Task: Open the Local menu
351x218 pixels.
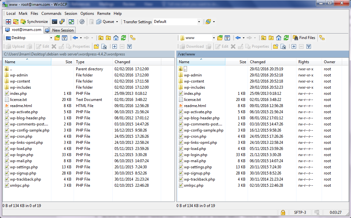Action: [x=11, y=14]
